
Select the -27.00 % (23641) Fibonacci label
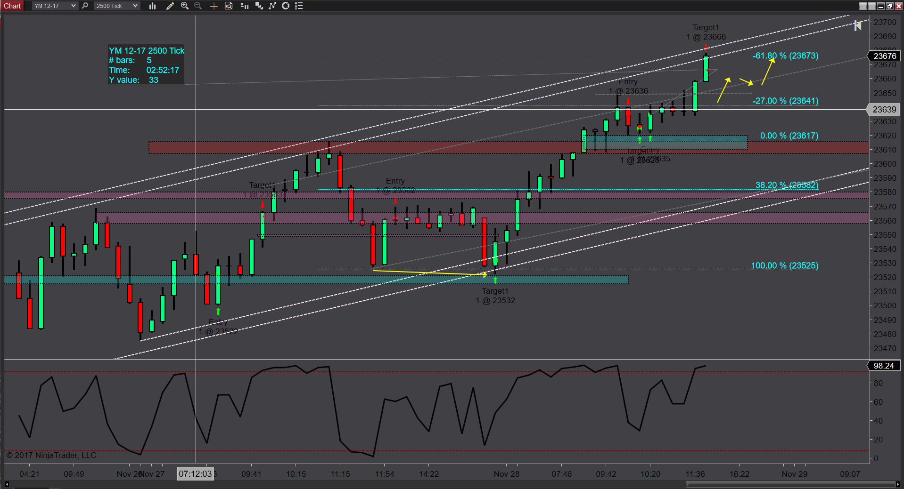tap(785, 101)
